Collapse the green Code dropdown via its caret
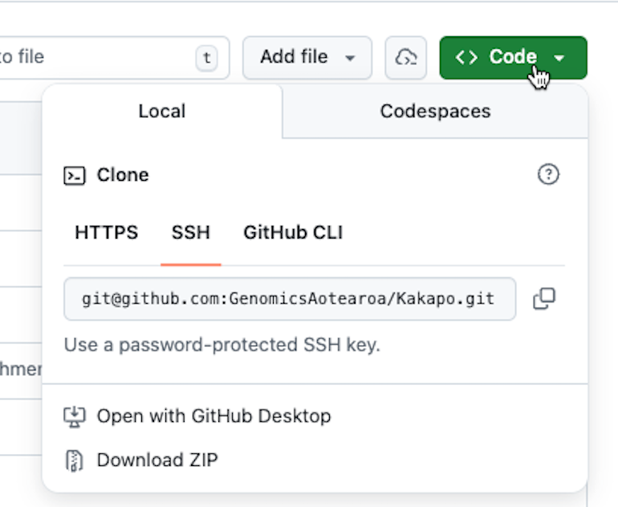The width and height of the screenshot is (618, 507). pos(560,58)
